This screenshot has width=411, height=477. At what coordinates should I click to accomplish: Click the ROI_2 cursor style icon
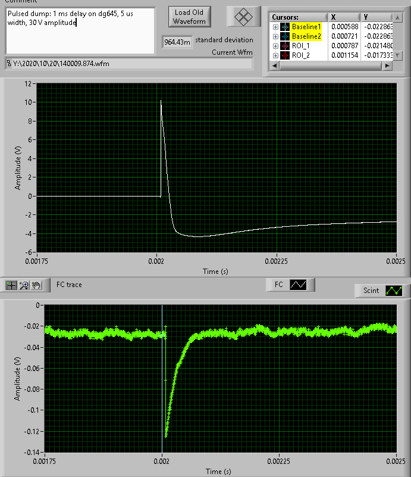pyautogui.click(x=285, y=55)
